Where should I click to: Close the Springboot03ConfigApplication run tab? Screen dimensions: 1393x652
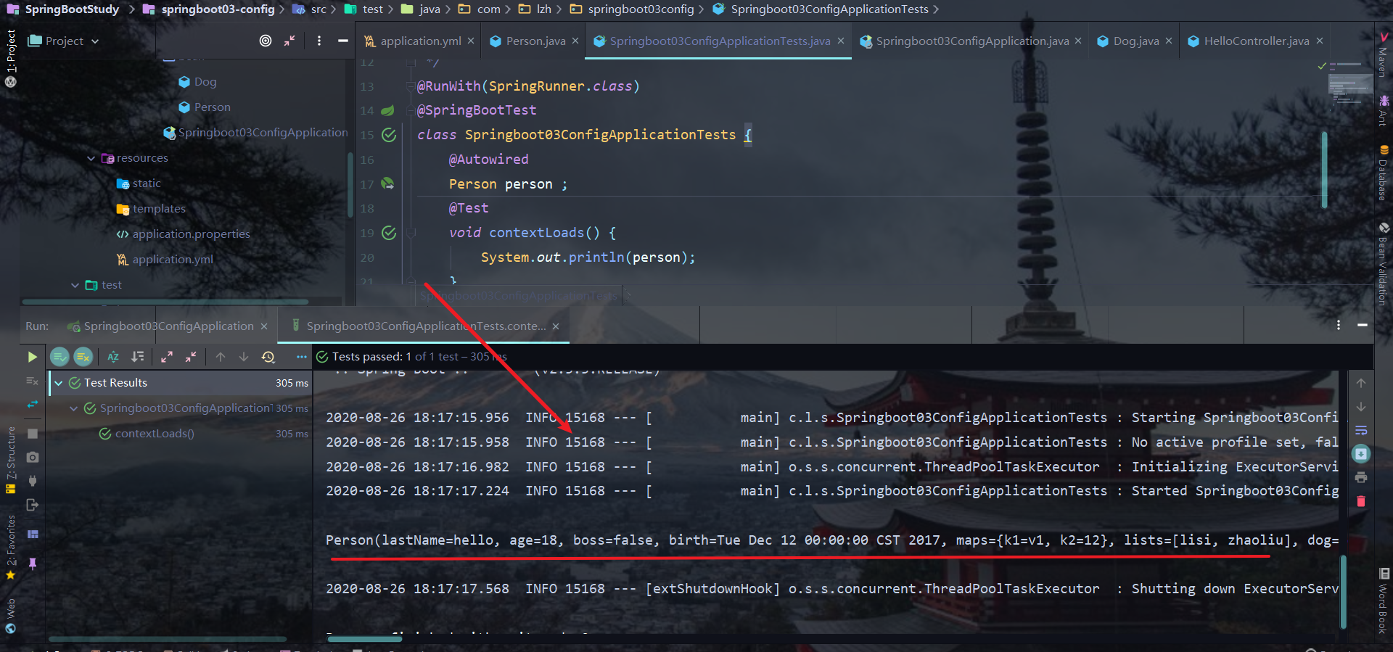(x=264, y=326)
